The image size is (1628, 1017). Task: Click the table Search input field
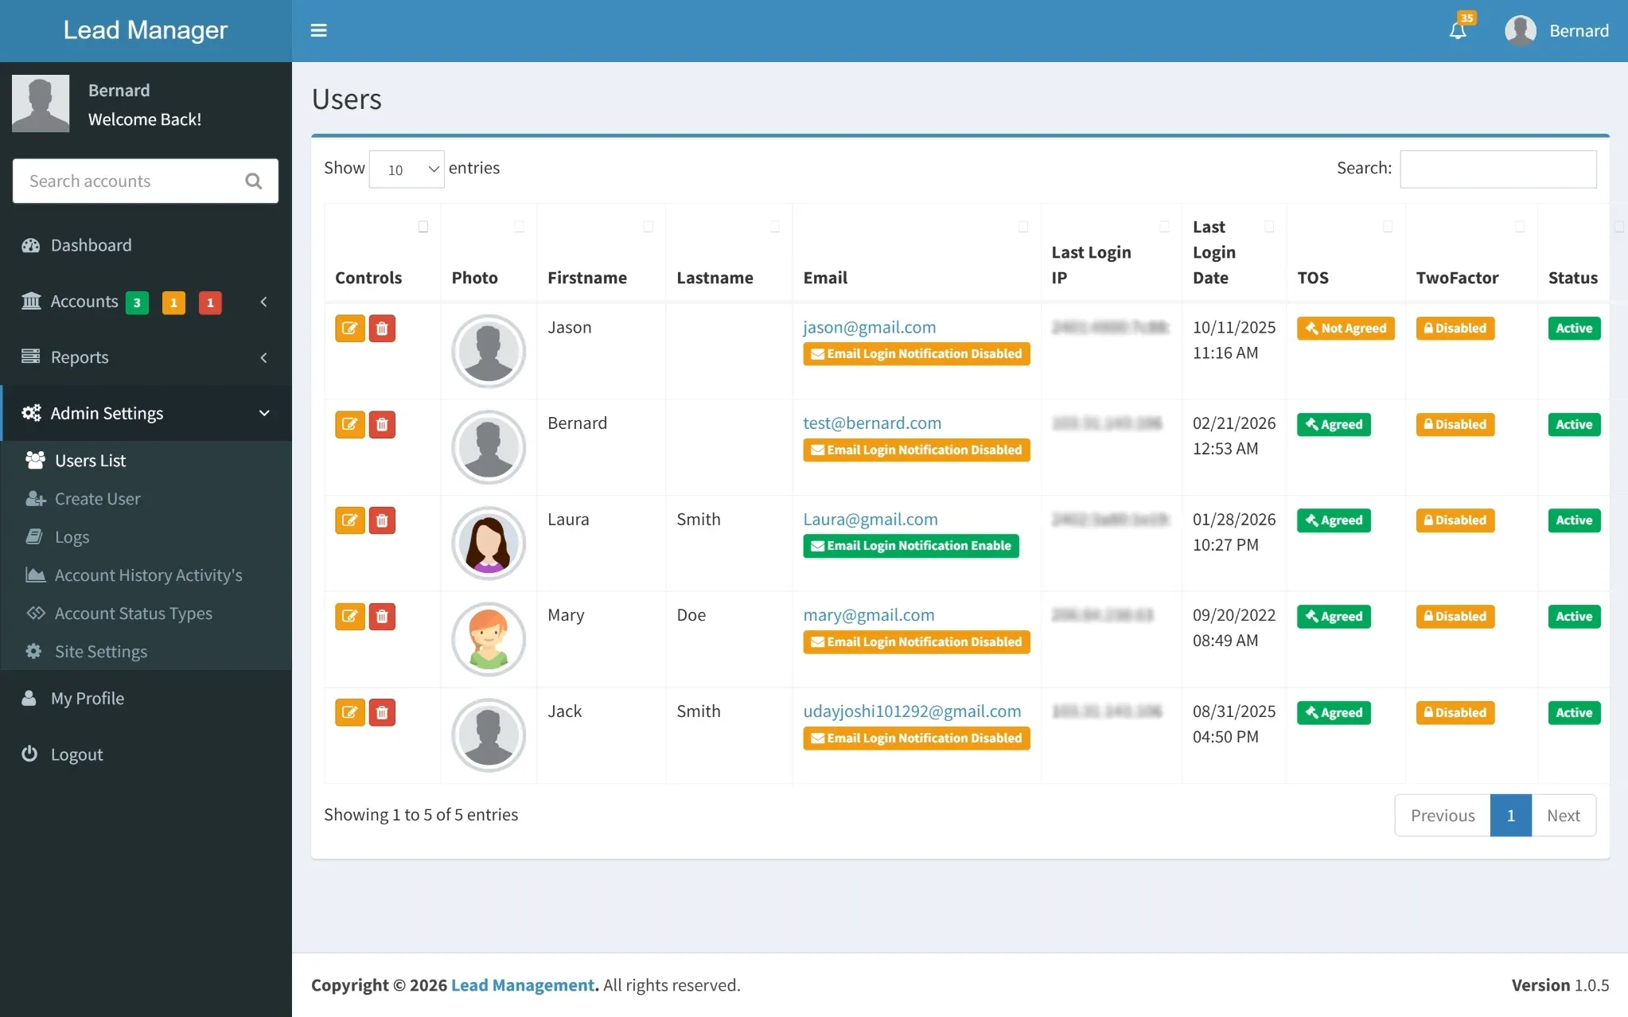[1498, 169]
